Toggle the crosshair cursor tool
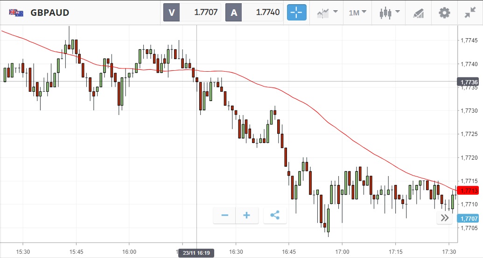Screen dimensions: 483x258 tap(297, 13)
